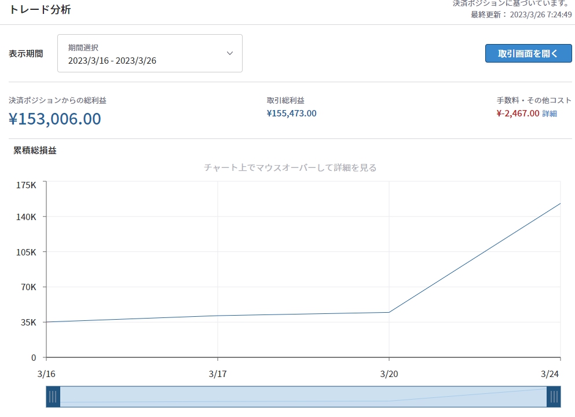
Task: Click the ¥-2,467.00 fee amount
Action: point(518,114)
